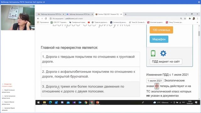Open PowerPoint from the taskbar

coord(98,103)
